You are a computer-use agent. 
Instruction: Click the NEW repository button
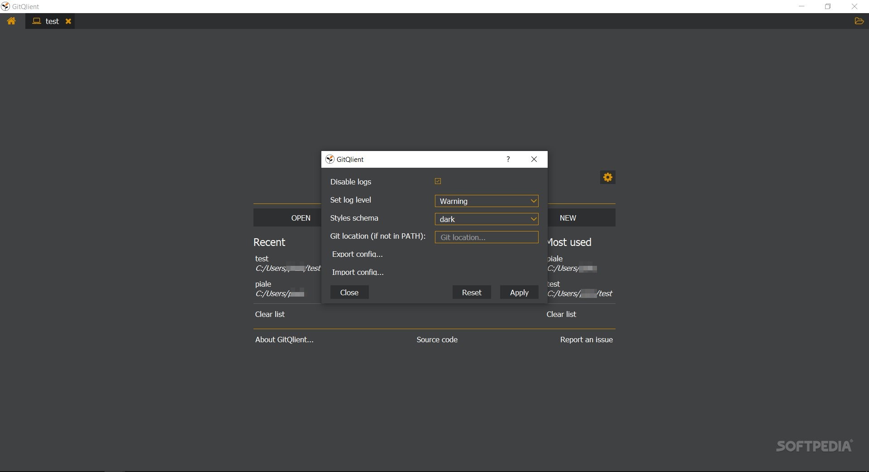coord(582,218)
